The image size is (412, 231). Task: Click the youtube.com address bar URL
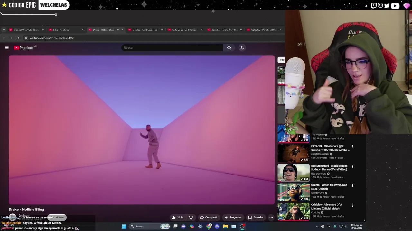[52, 38]
